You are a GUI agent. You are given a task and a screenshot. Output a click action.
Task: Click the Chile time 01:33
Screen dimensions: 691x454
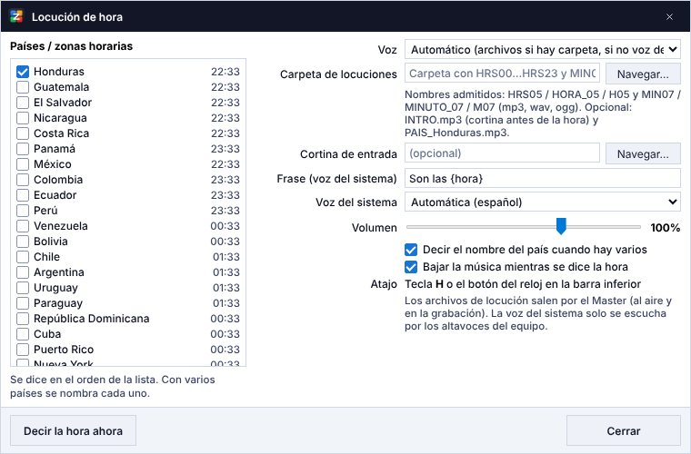tap(226, 257)
